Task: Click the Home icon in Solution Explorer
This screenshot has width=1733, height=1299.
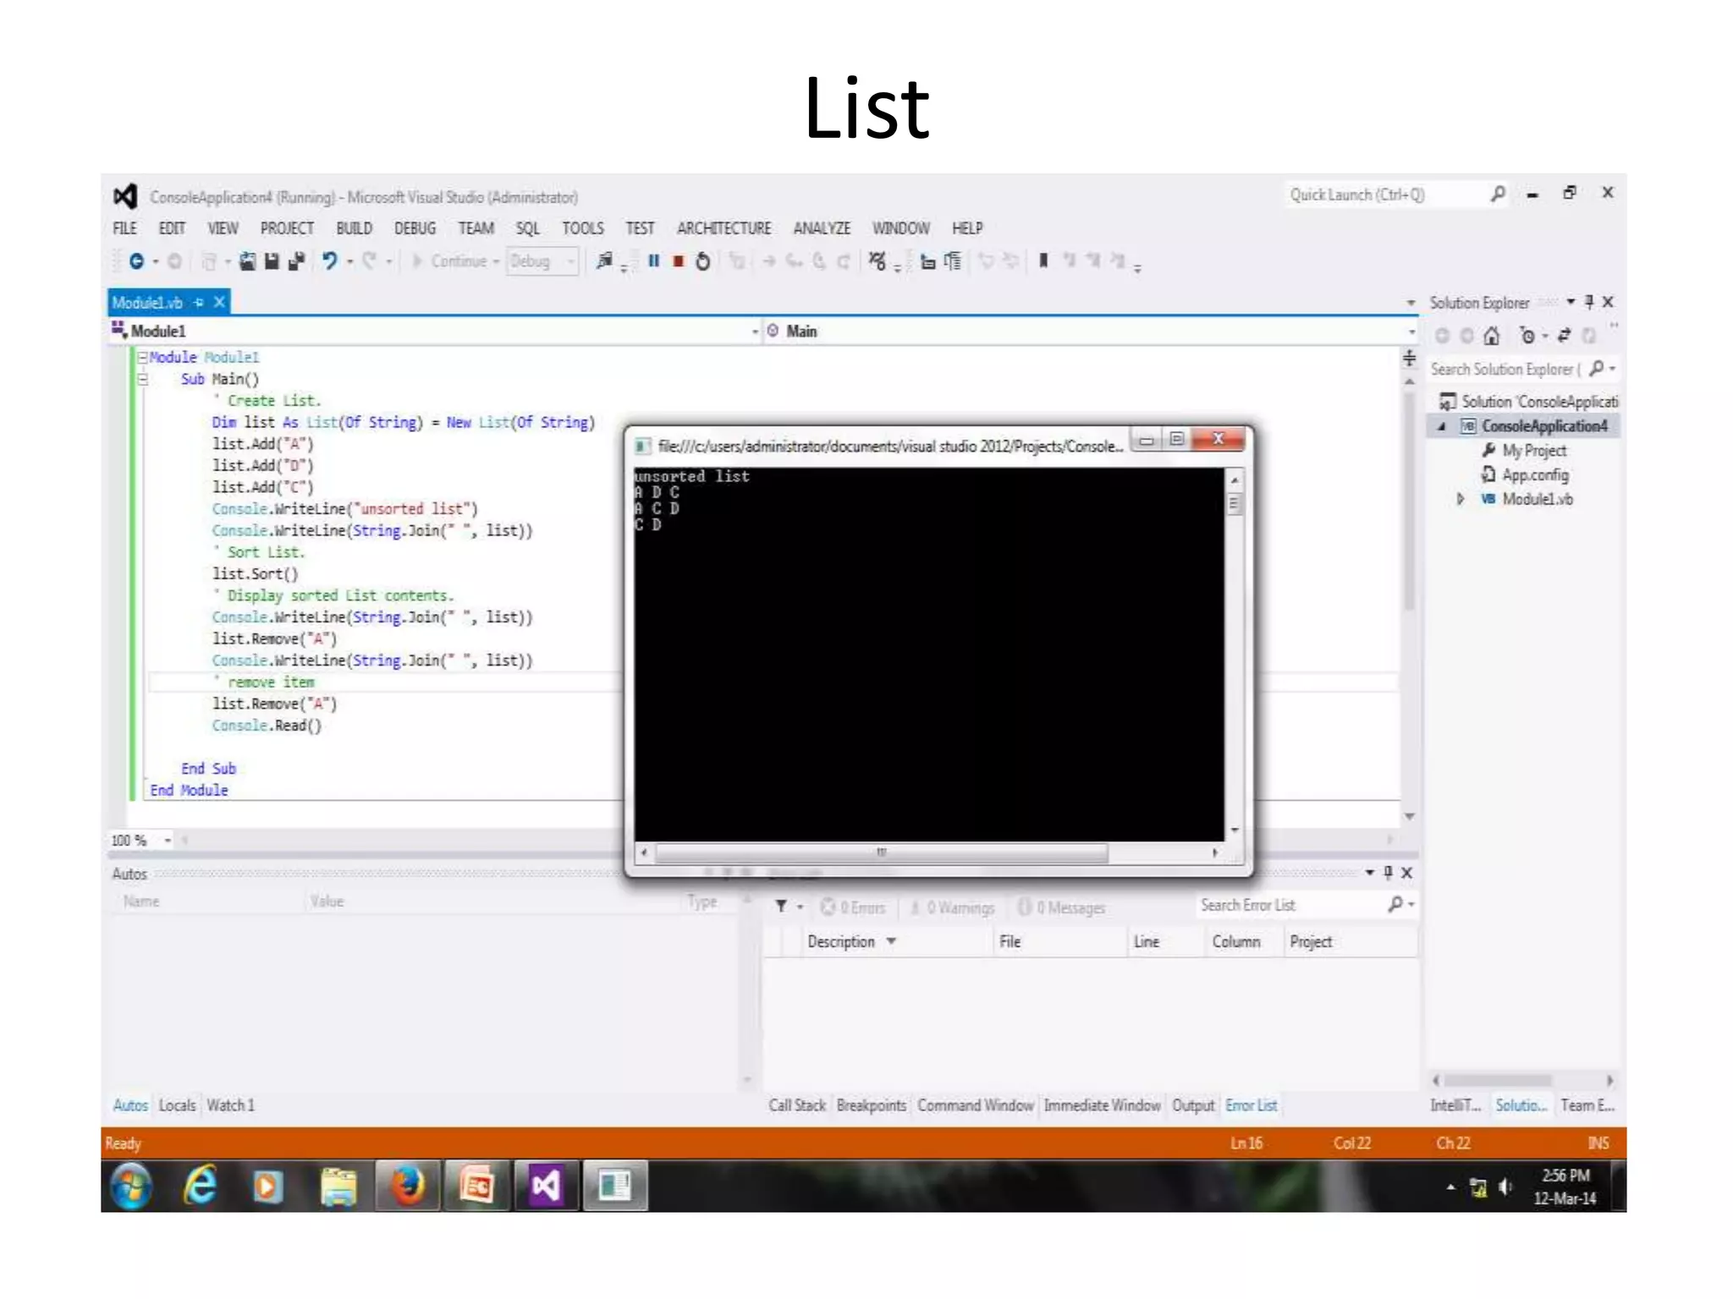Action: point(1492,336)
